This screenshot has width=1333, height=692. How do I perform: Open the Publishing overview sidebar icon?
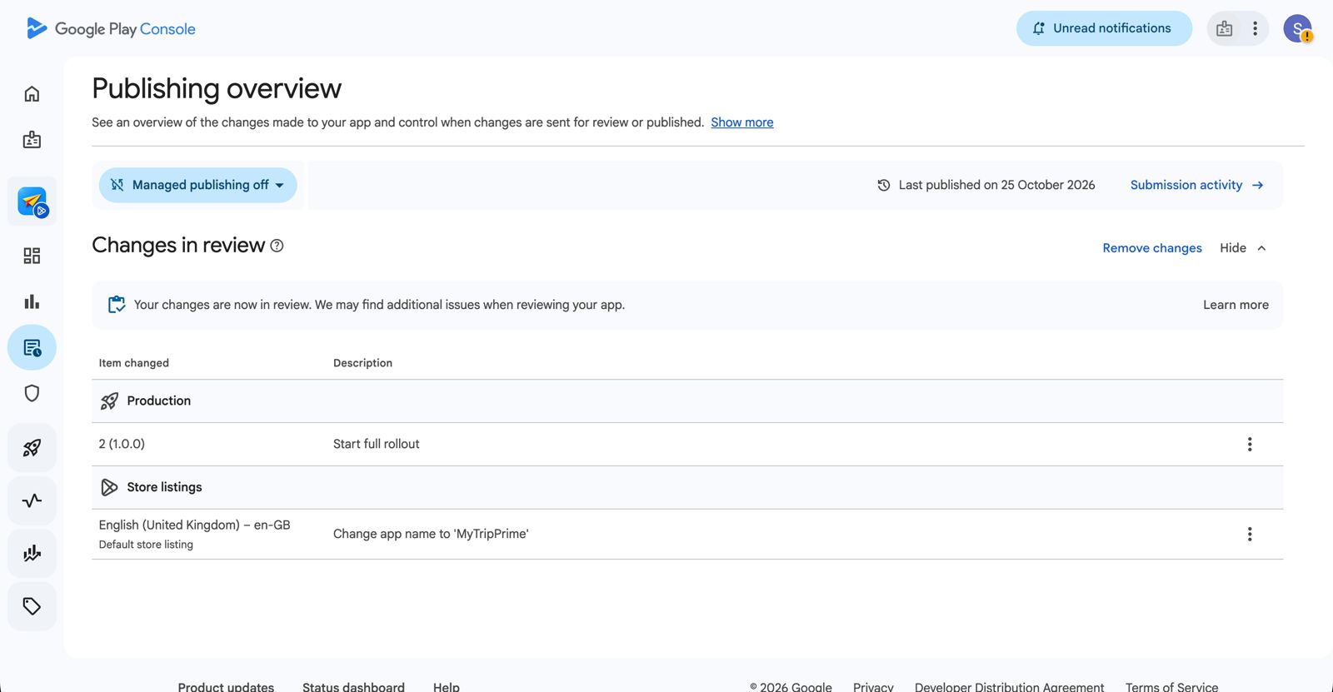click(32, 347)
